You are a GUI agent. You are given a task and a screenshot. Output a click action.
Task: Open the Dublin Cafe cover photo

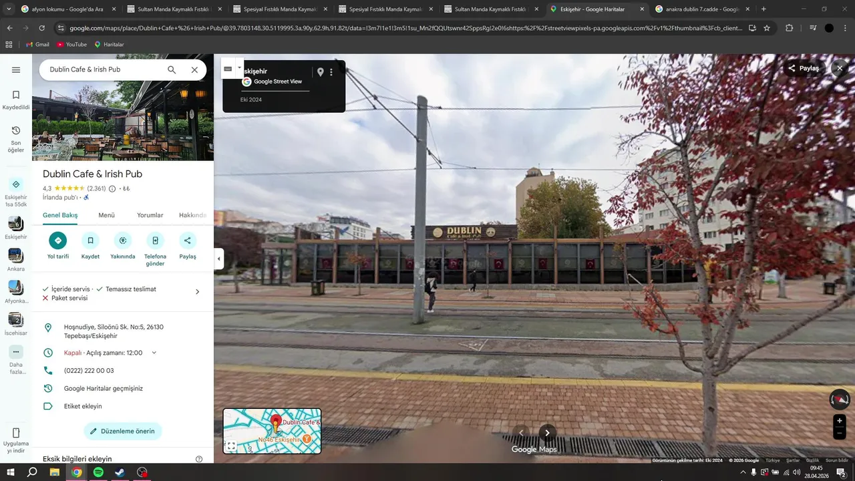pyautogui.click(x=123, y=120)
